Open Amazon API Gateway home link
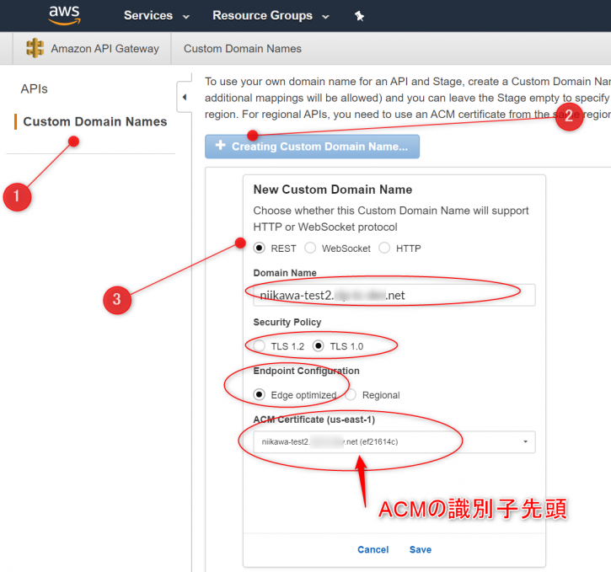Image resolution: width=611 pixels, height=572 pixels. [x=105, y=49]
